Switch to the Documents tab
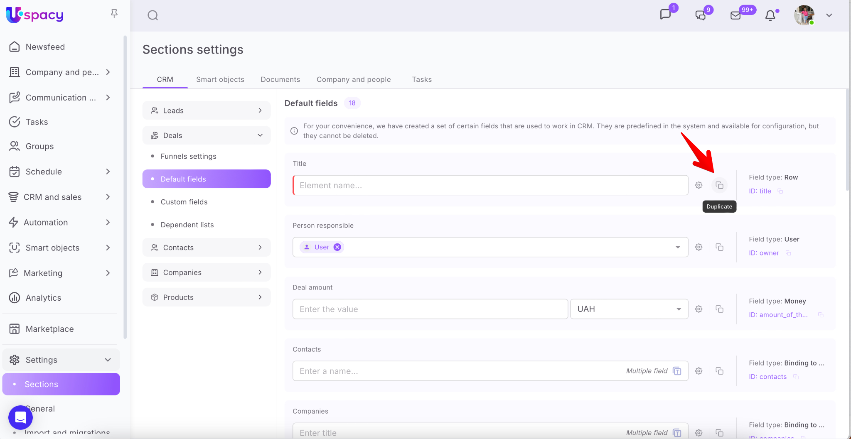The height and width of the screenshot is (439, 851). coord(280,79)
